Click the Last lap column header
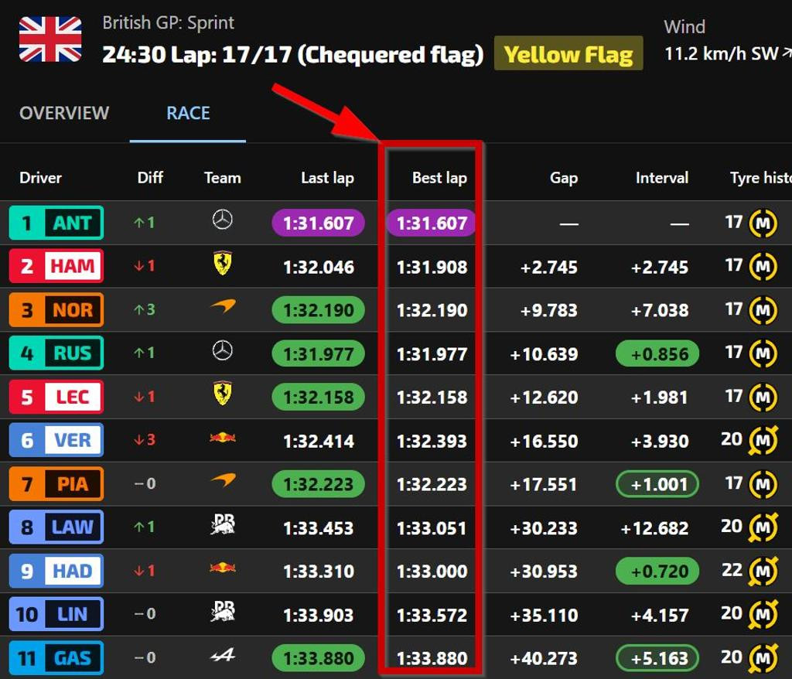 point(327,178)
